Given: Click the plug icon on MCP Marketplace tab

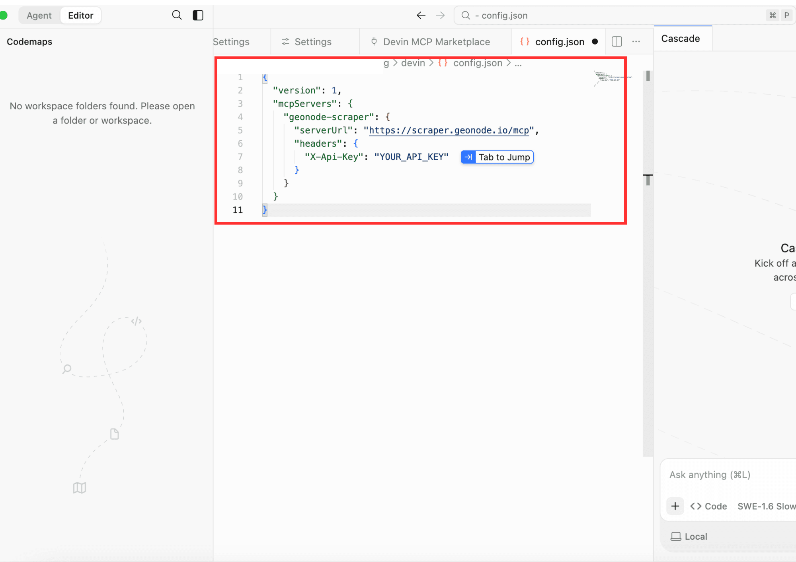Looking at the screenshot, I should pos(374,41).
